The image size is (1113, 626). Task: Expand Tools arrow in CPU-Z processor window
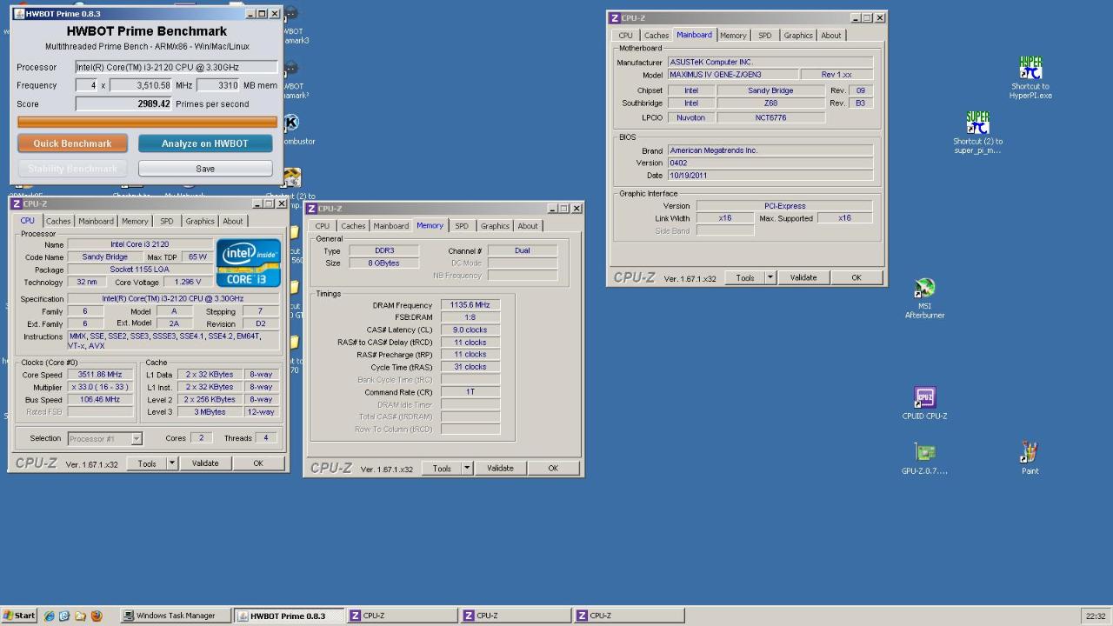tap(171, 463)
